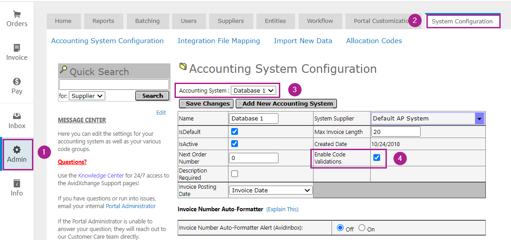
Task: Click the Quick Search text field
Action: point(114,84)
